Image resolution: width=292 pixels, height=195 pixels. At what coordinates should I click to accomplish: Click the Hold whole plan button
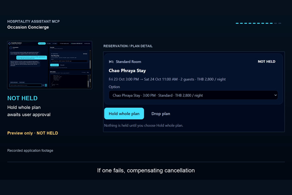pyautogui.click(x=124, y=113)
